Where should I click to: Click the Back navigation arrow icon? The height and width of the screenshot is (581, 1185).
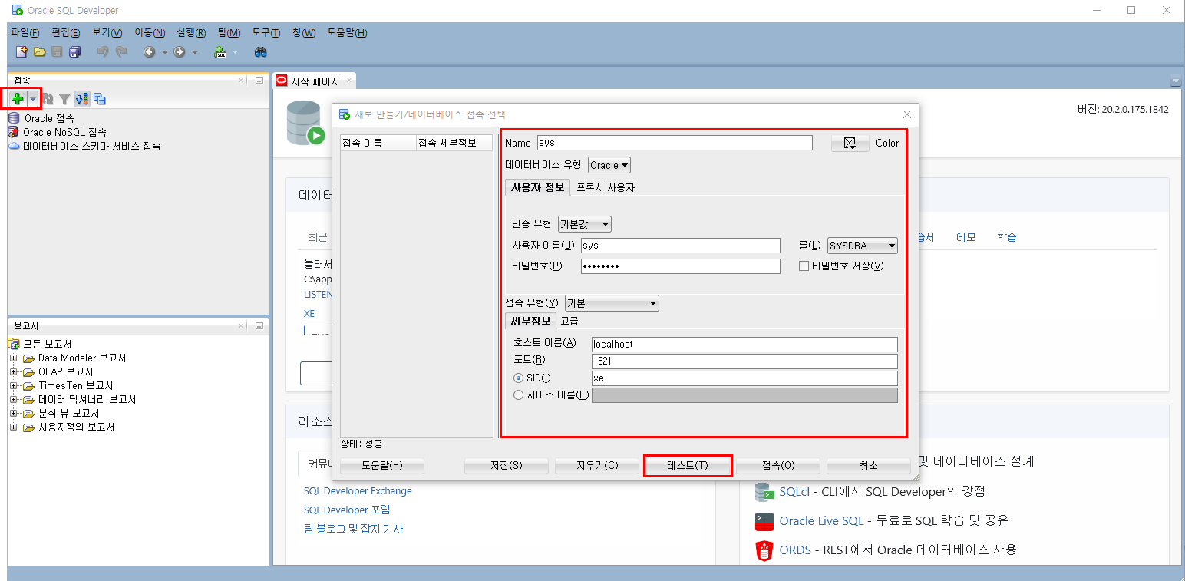click(149, 52)
